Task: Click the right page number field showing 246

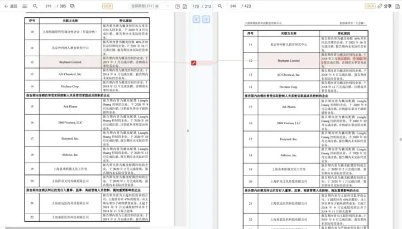Action: click(233, 6)
